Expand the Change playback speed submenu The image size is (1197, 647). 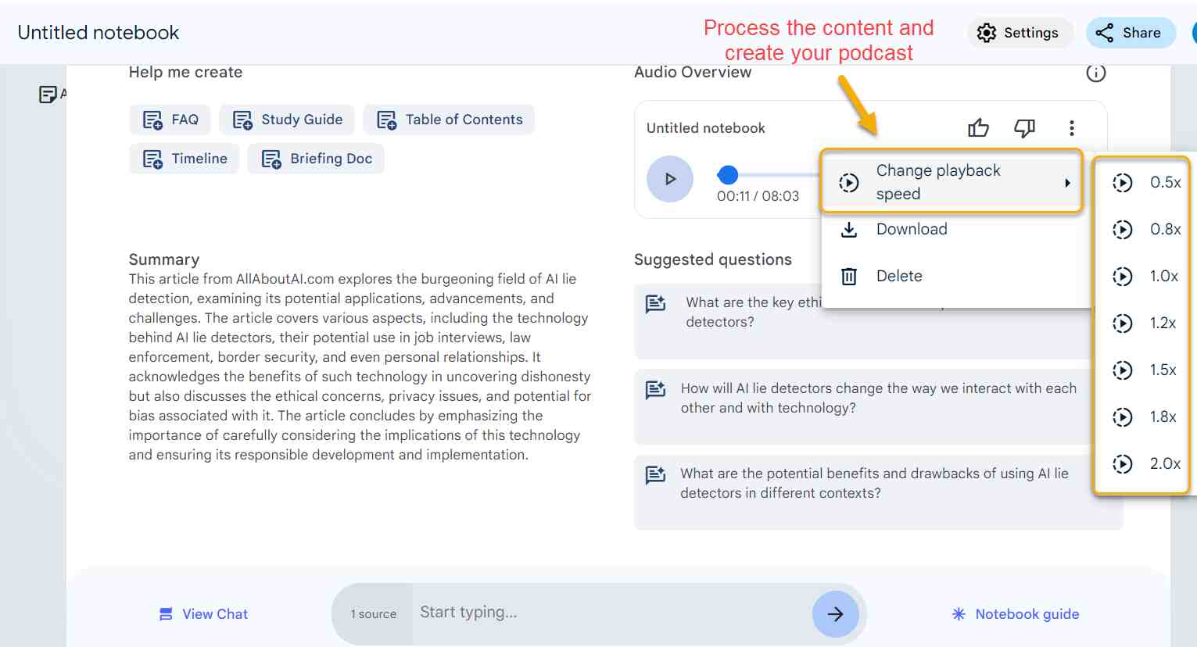951,181
